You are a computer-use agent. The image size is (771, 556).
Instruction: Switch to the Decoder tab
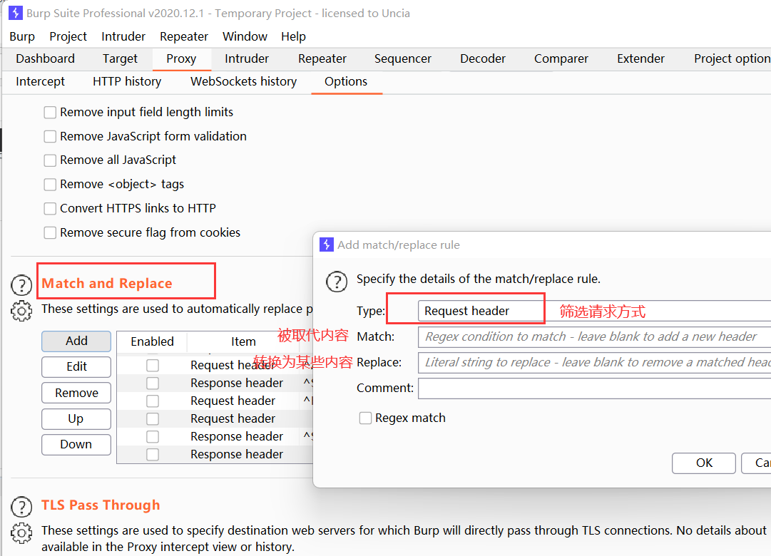483,58
